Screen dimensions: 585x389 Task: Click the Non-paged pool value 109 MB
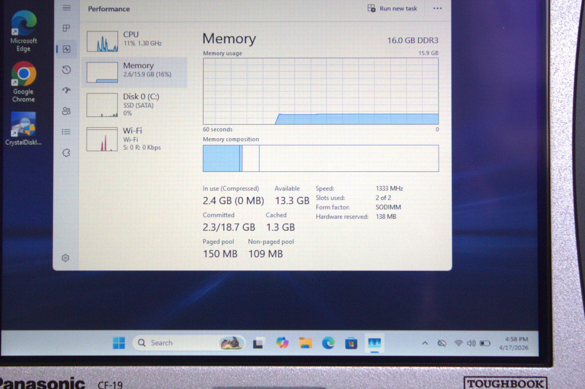tap(266, 254)
